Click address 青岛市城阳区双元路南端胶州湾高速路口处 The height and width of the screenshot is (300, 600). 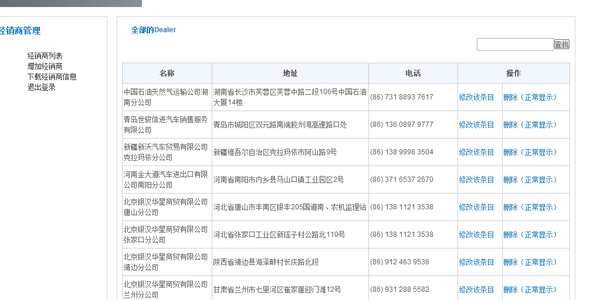coord(280,125)
